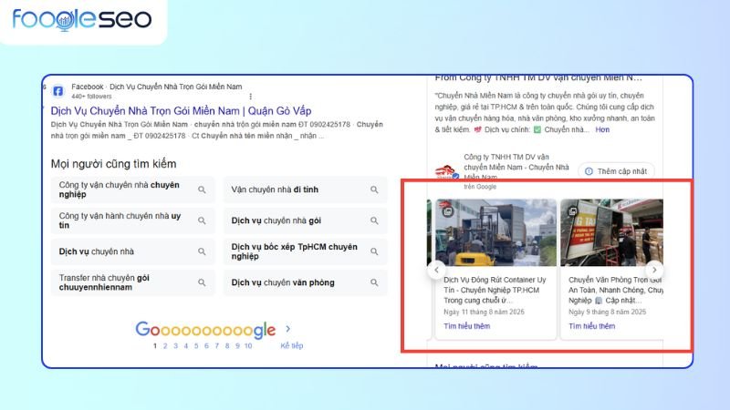Click 'Kế tiếp' next page link

(x=290, y=346)
